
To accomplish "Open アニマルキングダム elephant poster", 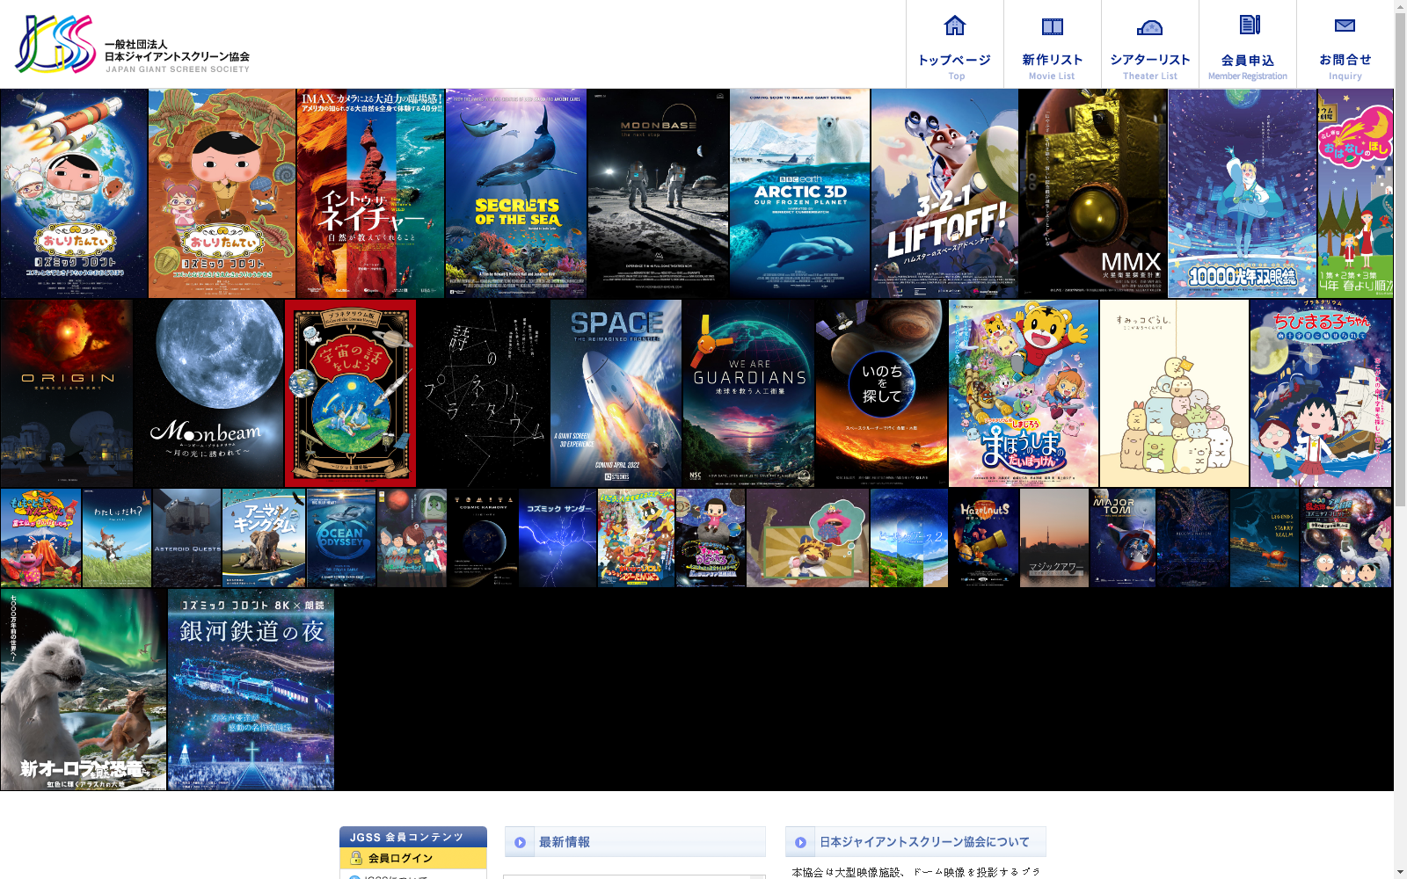I will 264,538.
